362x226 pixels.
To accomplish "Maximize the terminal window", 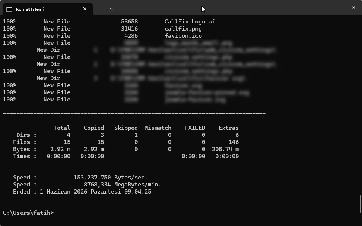I will (337, 7).
